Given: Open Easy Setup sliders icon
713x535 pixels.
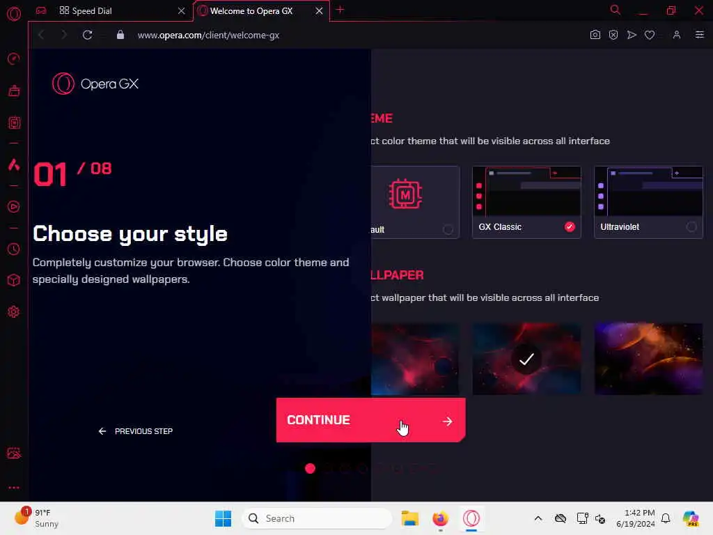Looking at the screenshot, I should click(699, 35).
